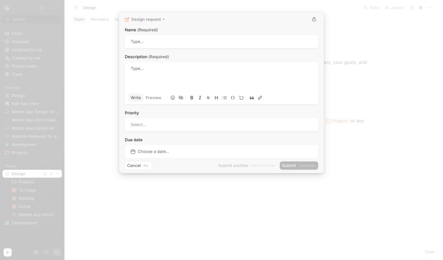443x260 pixels.
Task: Focus the sidebar Search field
Action: pyautogui.click(x=32, y=19)
